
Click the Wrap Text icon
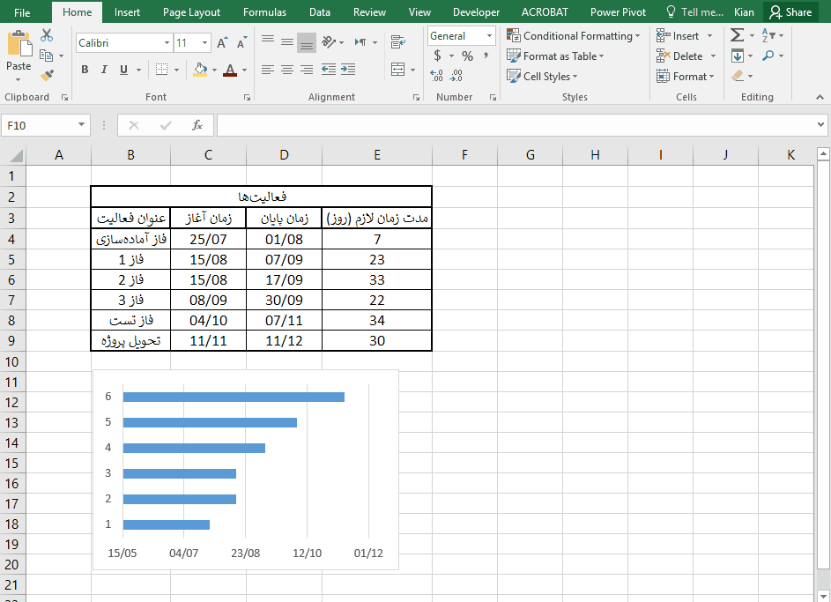click(397, 41)
